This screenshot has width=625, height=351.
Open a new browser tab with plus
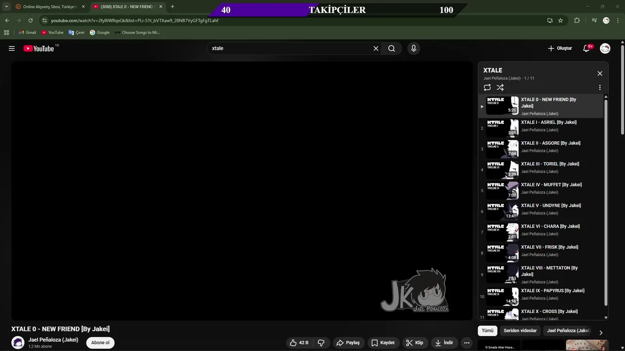tap(172, 7)
